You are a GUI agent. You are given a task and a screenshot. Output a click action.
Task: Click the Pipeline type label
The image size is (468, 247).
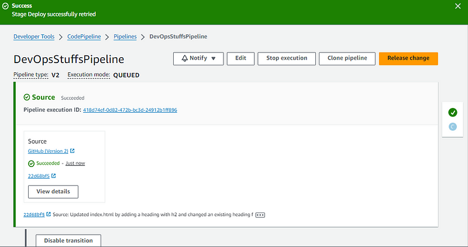[31, 75]
